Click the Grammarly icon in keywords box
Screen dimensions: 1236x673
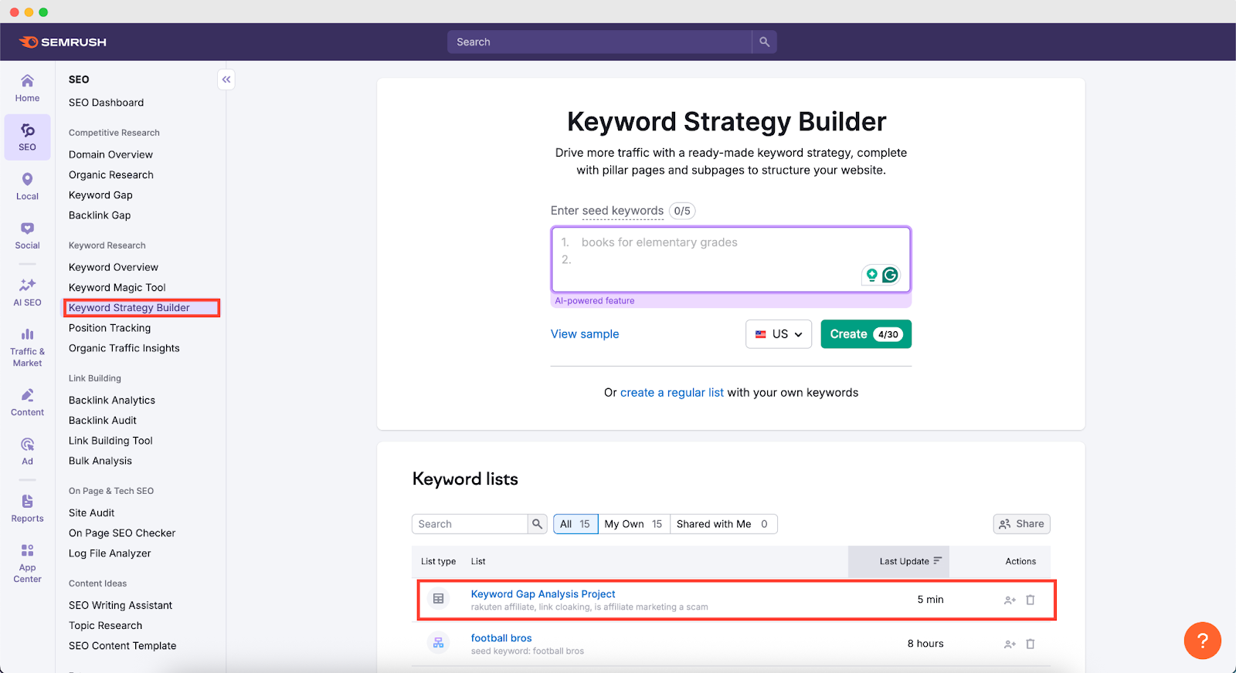pos(890,275)
